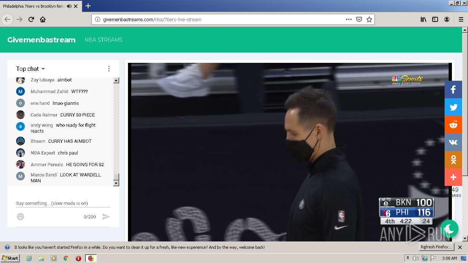
Task: Click Zay lutaaya's aimbot message
Action: [x=64, y=80]
